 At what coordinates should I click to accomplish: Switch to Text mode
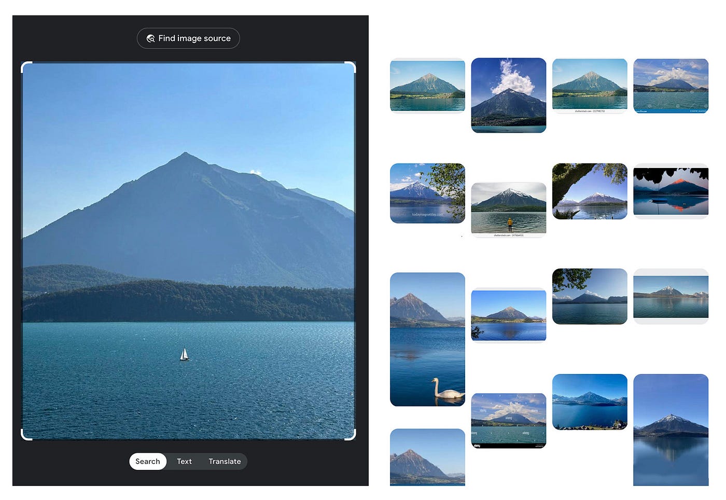[184, 461]
